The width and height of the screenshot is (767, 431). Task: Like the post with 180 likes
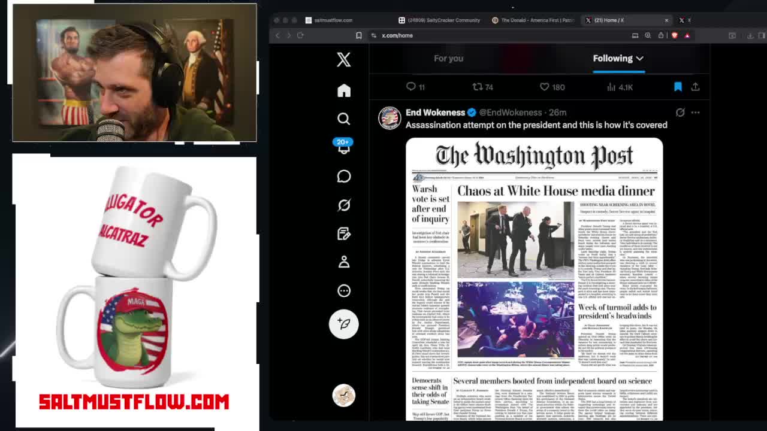pos(545,87)
